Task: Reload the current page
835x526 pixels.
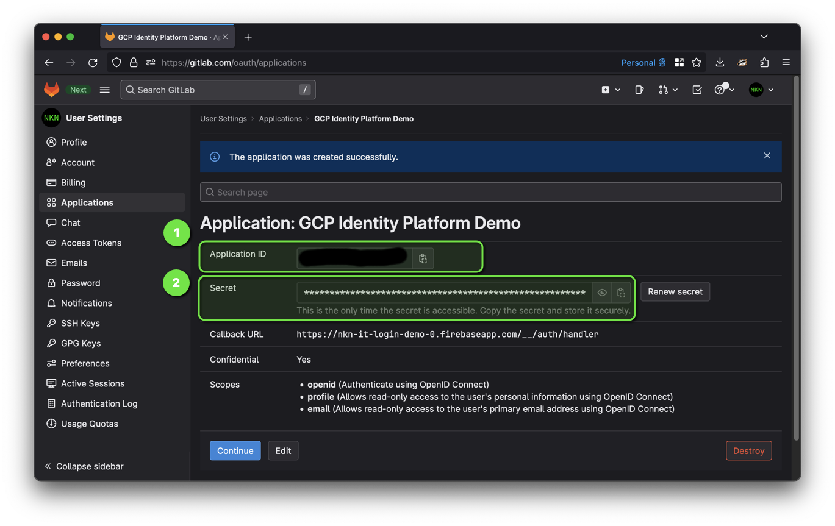Action: point(93,62)
